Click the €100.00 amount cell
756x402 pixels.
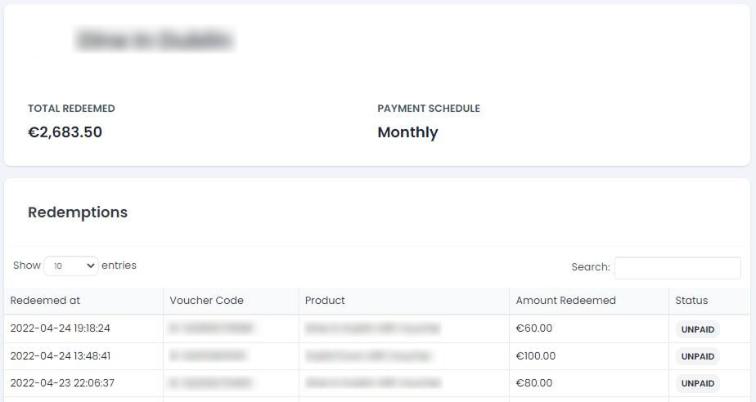[x=536, y=355]
